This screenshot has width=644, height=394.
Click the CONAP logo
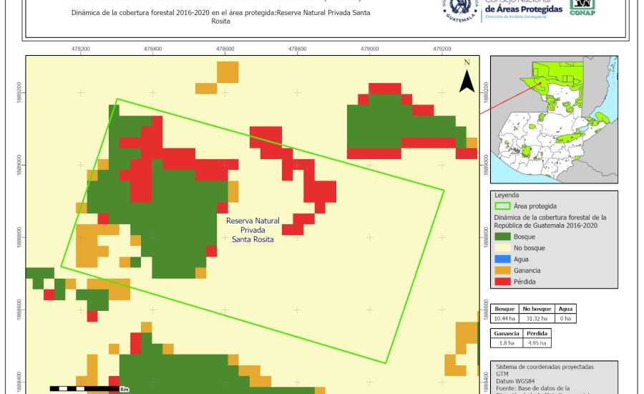pyautogui.click(x=582, y=7)
